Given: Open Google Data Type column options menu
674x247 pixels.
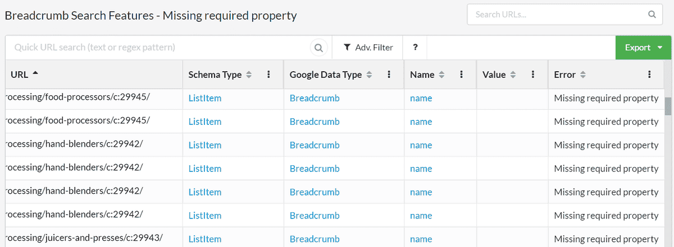Looking at the screenshot, I should (389, 74).
